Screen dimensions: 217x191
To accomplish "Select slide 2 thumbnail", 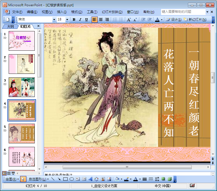I will [x=22, y=64].
